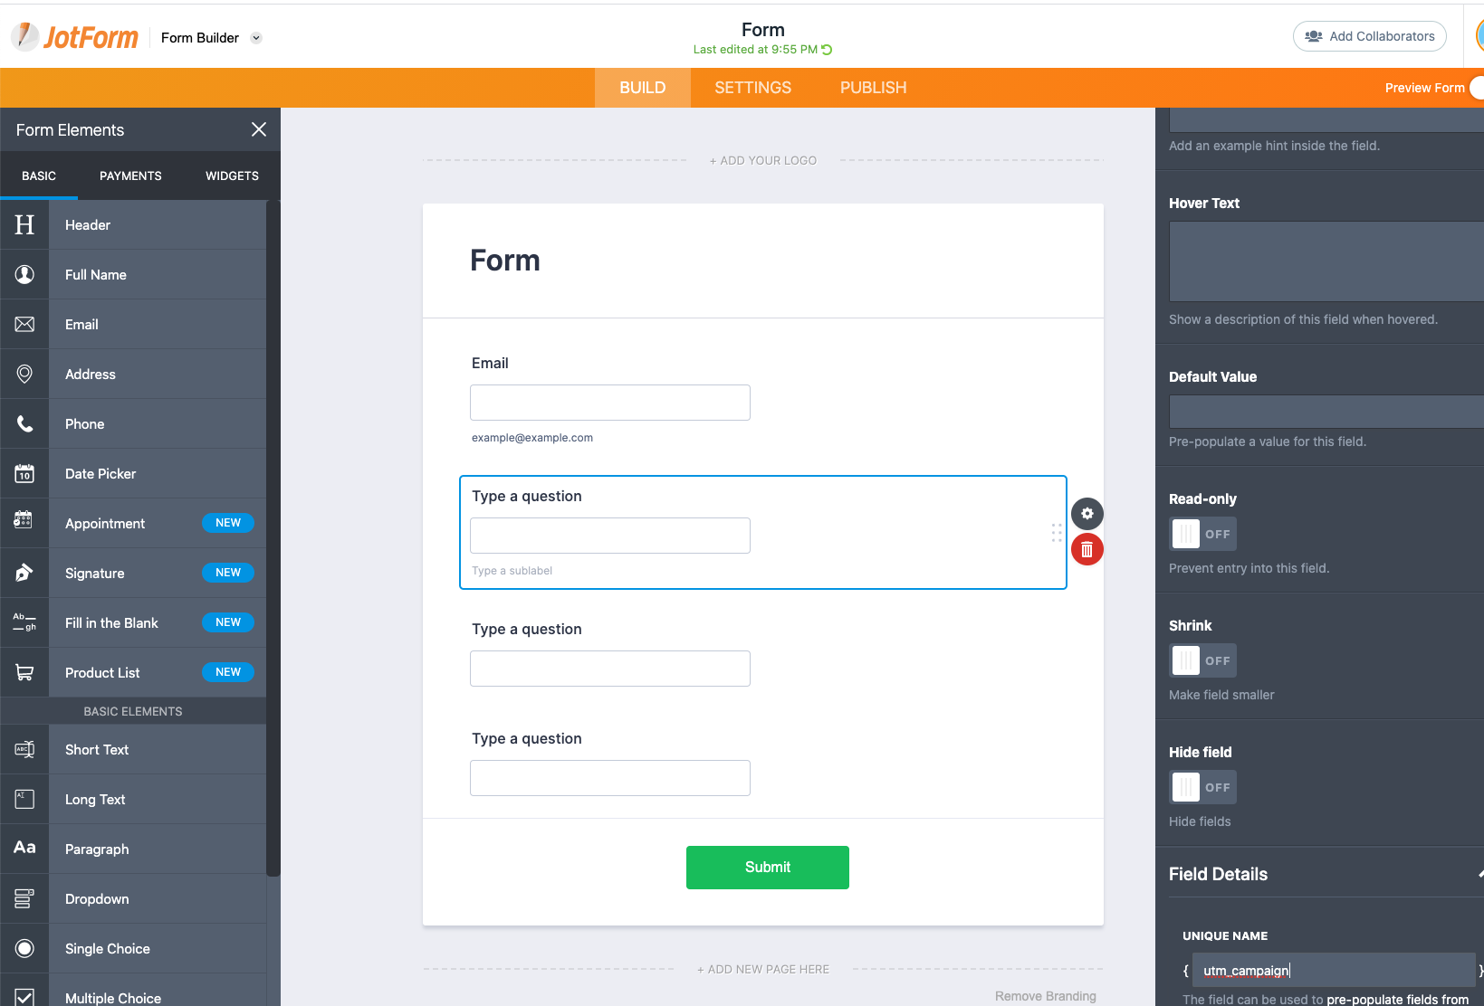Screen dimensions: 1484x1006
Task: Turn on the Hide field toggle
Action: pyautogui.click(x=1202, y=787)
